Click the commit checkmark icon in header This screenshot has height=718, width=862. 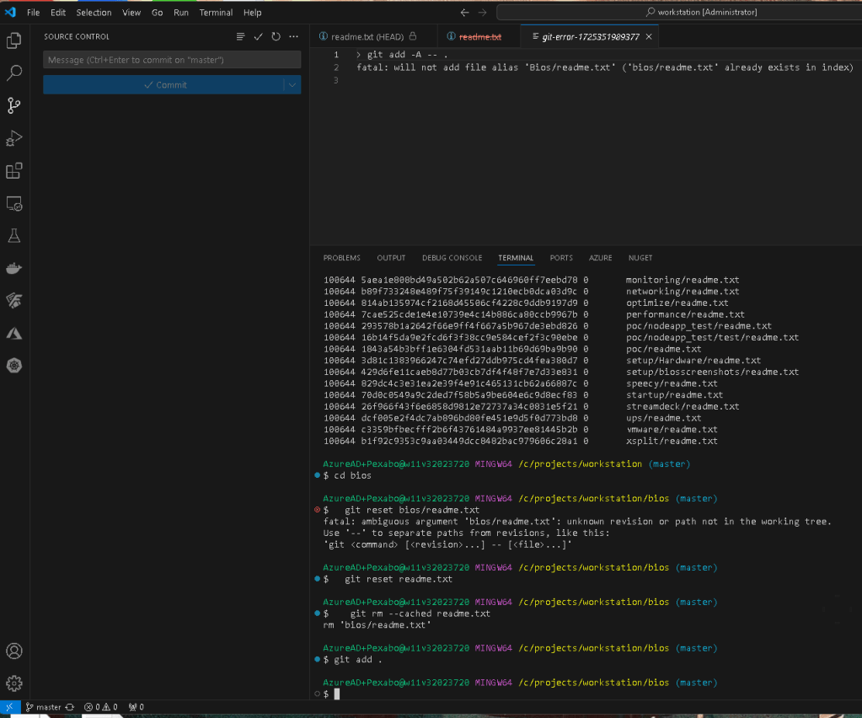point(259,36)
